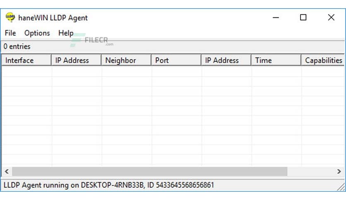
Task: Maximize the haneWIN LLDP Agent window
Action: 303,17
